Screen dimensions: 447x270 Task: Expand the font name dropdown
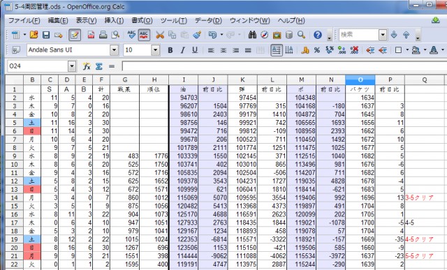114,50
